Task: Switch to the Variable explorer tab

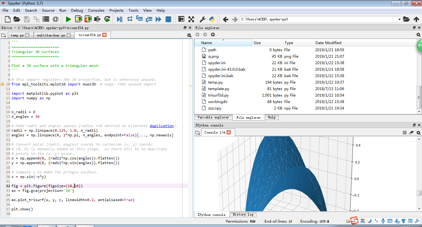Action: (213, 118)
